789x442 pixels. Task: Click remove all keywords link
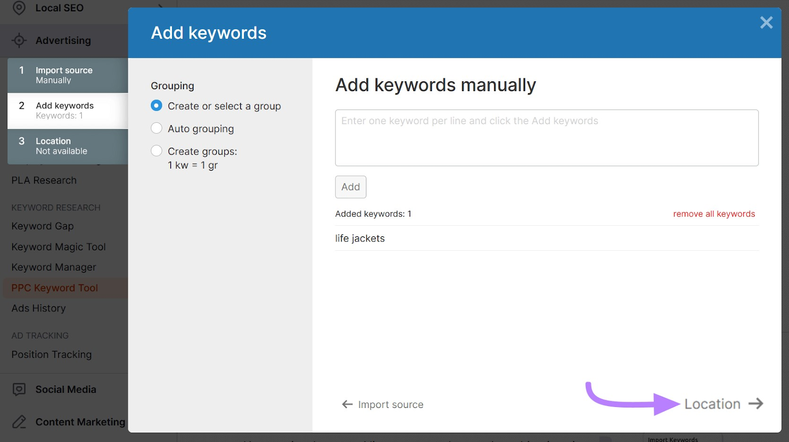[x=714, y=214]
